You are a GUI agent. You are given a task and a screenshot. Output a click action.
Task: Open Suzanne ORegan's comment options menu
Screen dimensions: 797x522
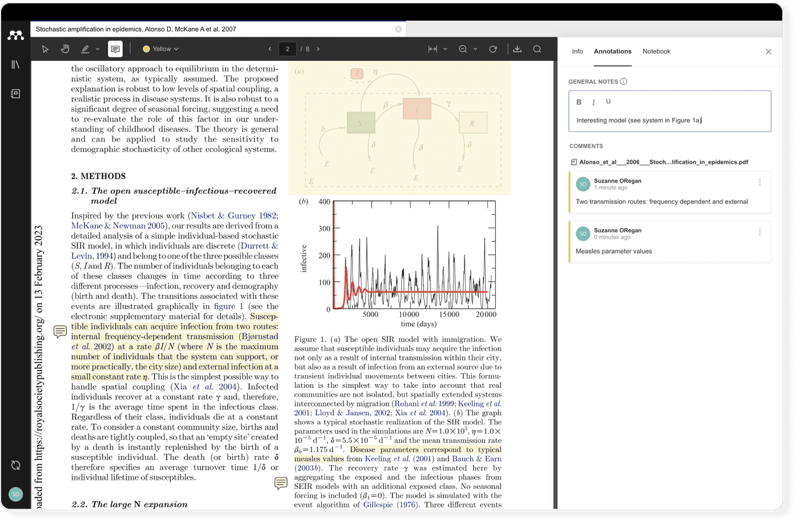coord(758,182)
